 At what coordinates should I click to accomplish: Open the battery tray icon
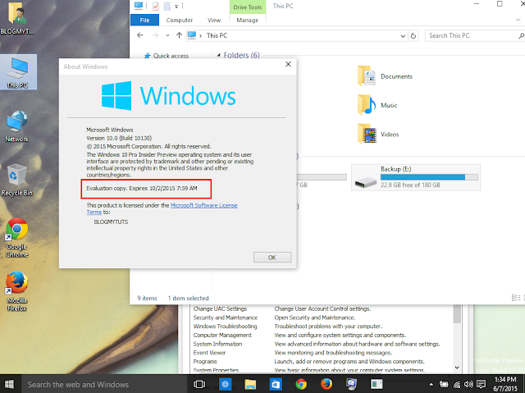click(444, 384)
